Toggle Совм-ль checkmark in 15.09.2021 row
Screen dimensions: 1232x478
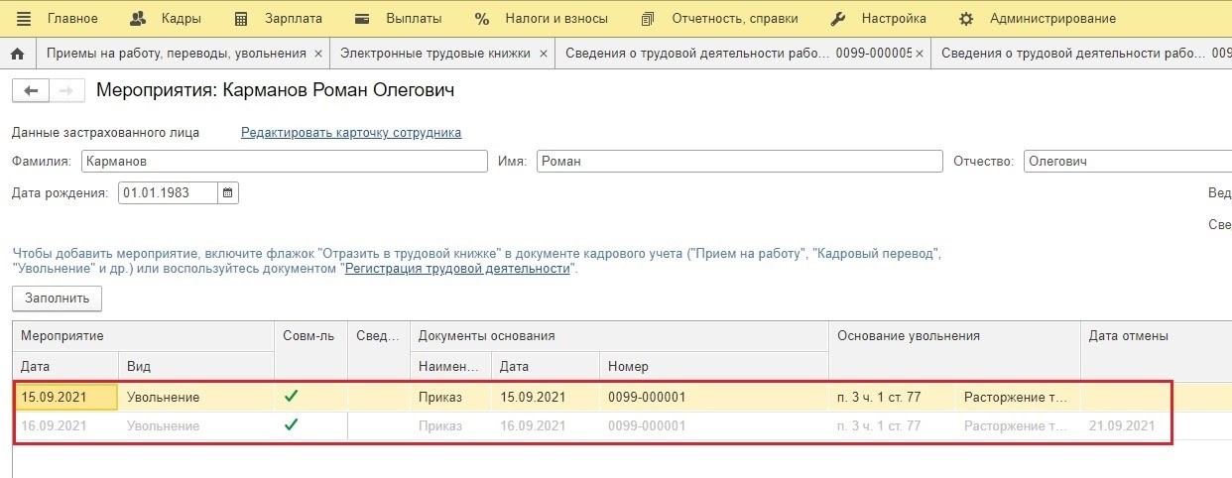click(x=291, y=397)
